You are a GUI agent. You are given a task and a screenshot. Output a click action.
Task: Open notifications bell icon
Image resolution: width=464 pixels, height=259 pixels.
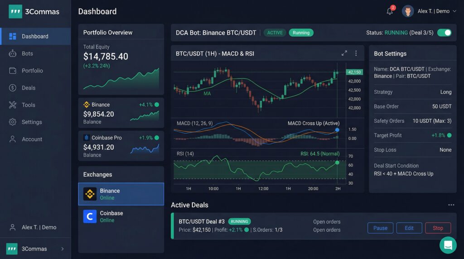pyautogui.click(x=390, y=11)
